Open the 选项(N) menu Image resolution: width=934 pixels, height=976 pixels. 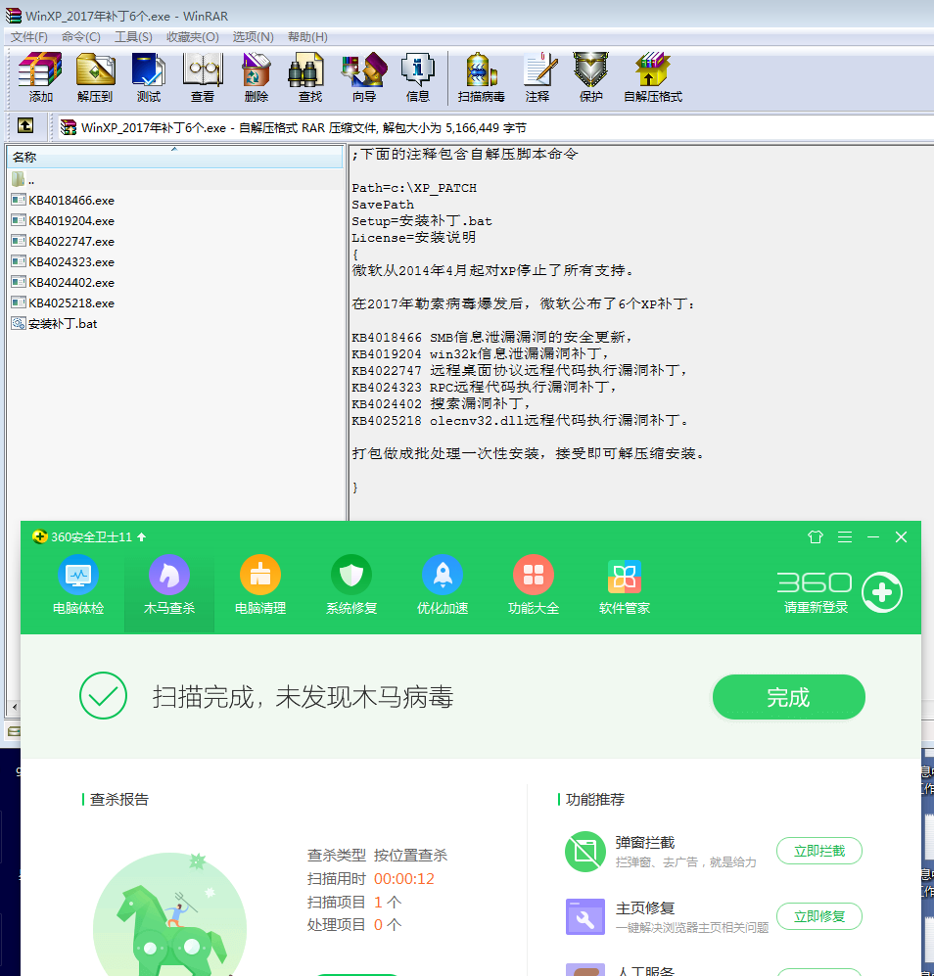click(x=253, y=37)
